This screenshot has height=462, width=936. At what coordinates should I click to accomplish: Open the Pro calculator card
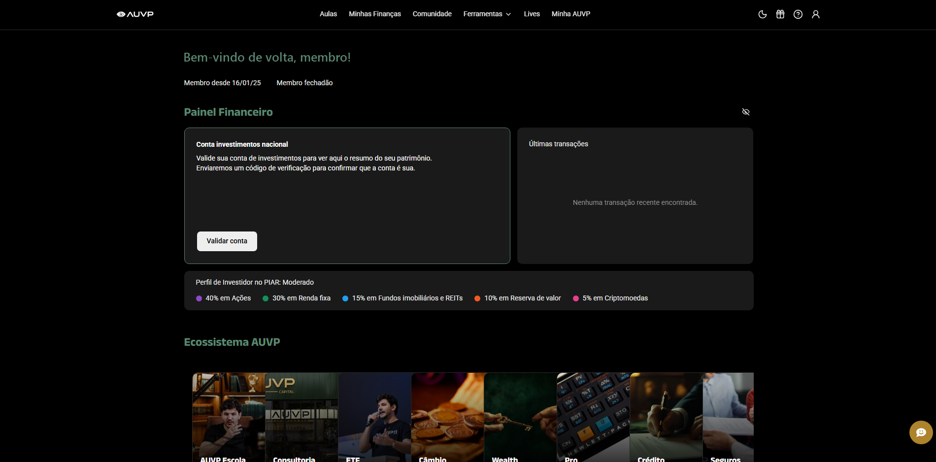pos(593,417)
